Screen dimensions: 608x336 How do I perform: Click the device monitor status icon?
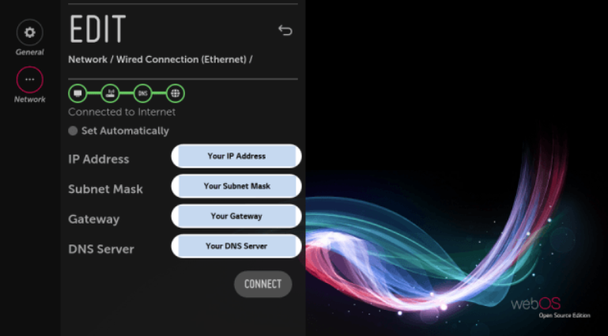click(77, 93)
